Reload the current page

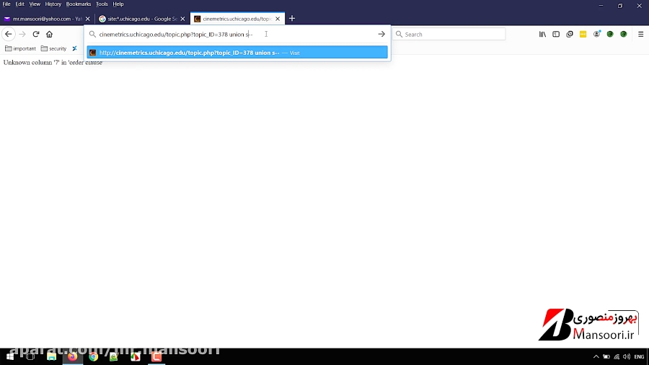(x=36, y=35)
